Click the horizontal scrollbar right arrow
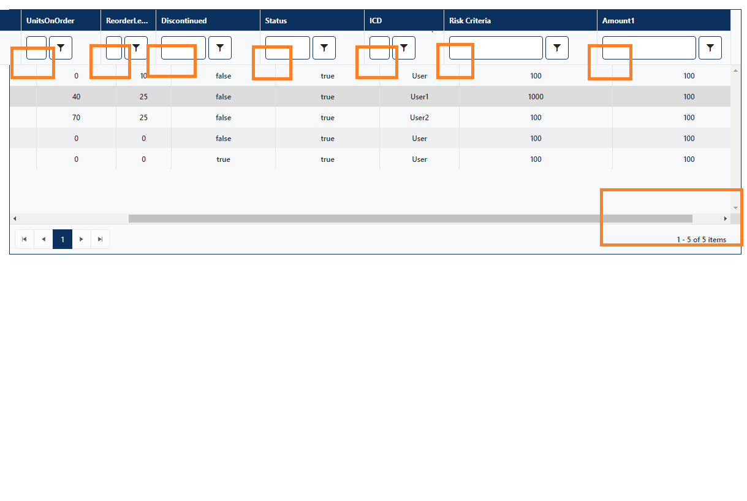 tap(726, 218)
